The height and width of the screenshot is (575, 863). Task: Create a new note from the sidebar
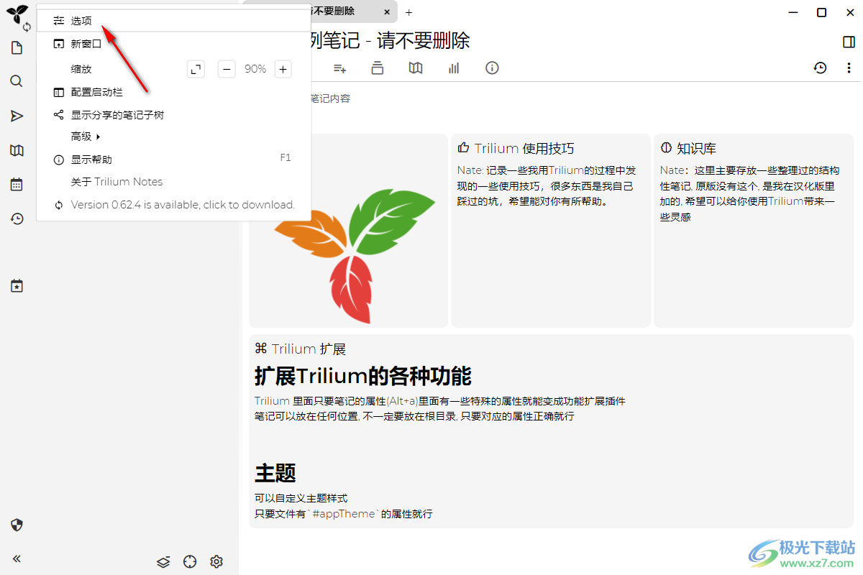pos(17,48)
